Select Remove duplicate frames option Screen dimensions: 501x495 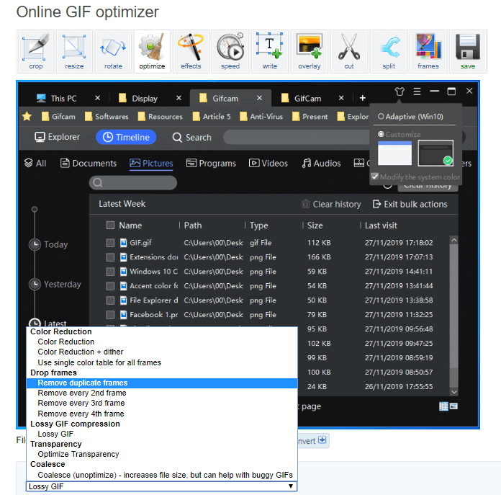click(x=162, y=383)
